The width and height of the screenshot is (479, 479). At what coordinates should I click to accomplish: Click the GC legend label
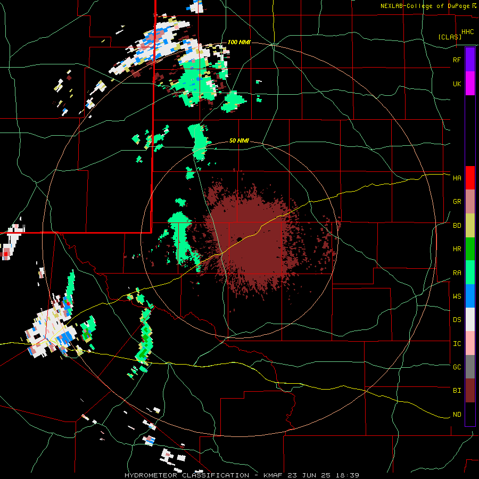coord(457,367)
